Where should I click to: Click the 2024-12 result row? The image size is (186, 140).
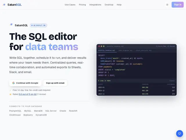point(136,91)
